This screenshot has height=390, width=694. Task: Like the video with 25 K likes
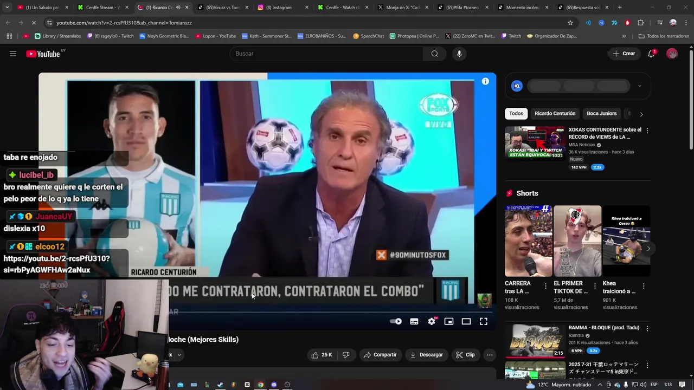click(x=321, y=355)
